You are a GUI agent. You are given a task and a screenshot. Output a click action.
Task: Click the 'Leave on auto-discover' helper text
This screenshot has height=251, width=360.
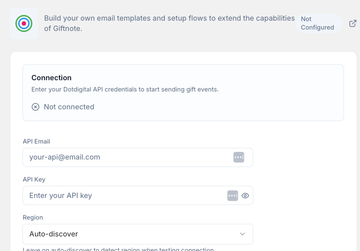[118, 249]
